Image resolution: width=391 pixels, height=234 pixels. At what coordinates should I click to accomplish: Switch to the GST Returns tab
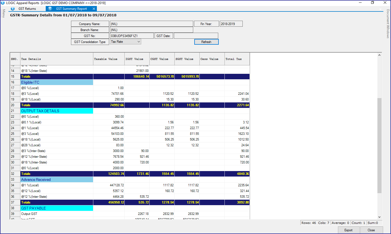[x=27, y=9]
